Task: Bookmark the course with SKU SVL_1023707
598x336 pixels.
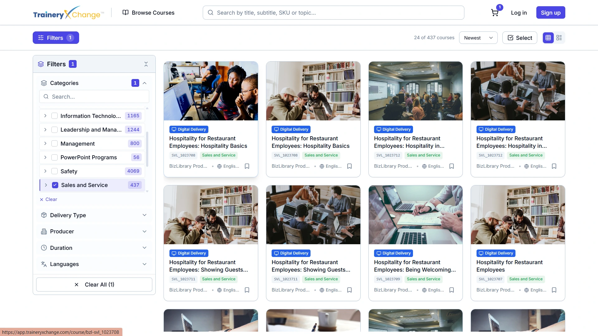Action: [554, 290]
